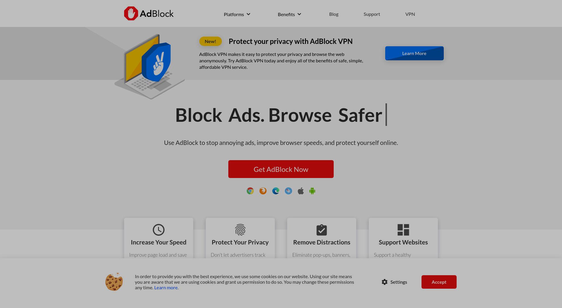Click the clock Increase Your Speed icon
Screen dimensions: 562x308
coord(159,230)
